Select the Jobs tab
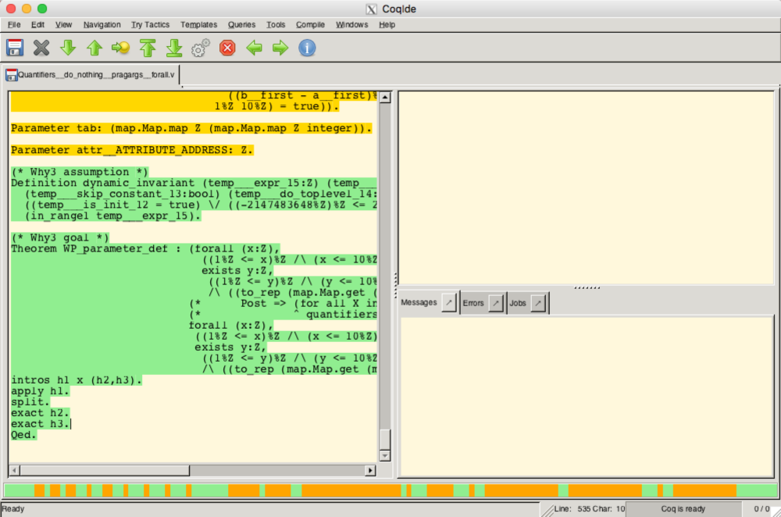Viewport: 781px width, 517px height. pos(519,303)
